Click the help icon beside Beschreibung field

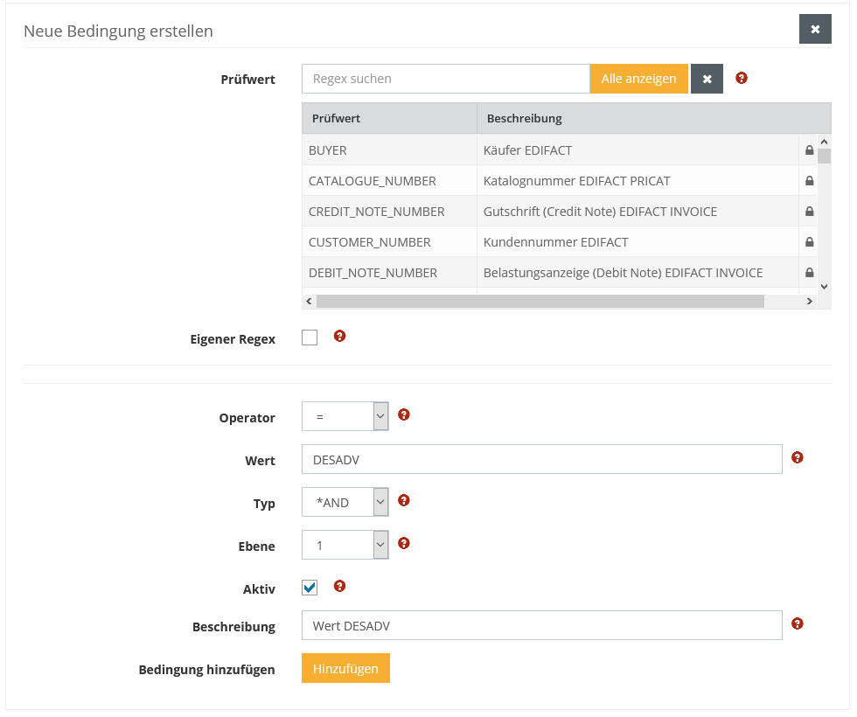(797, 623)
